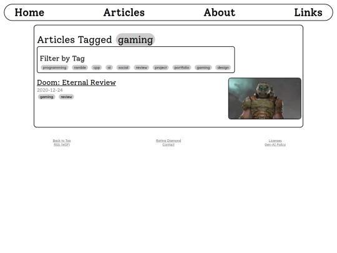Screen dimensions: 337x253
Task: Select the review tag in Filter by Tag
Action: 142,67
